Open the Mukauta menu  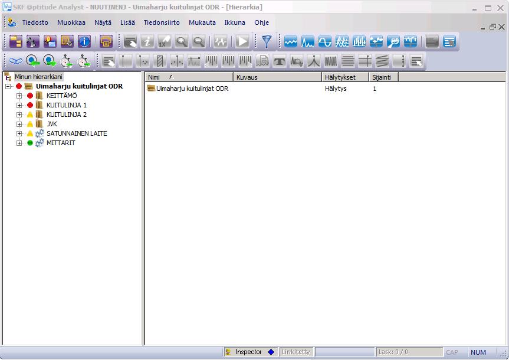click(x=202, y=22)
